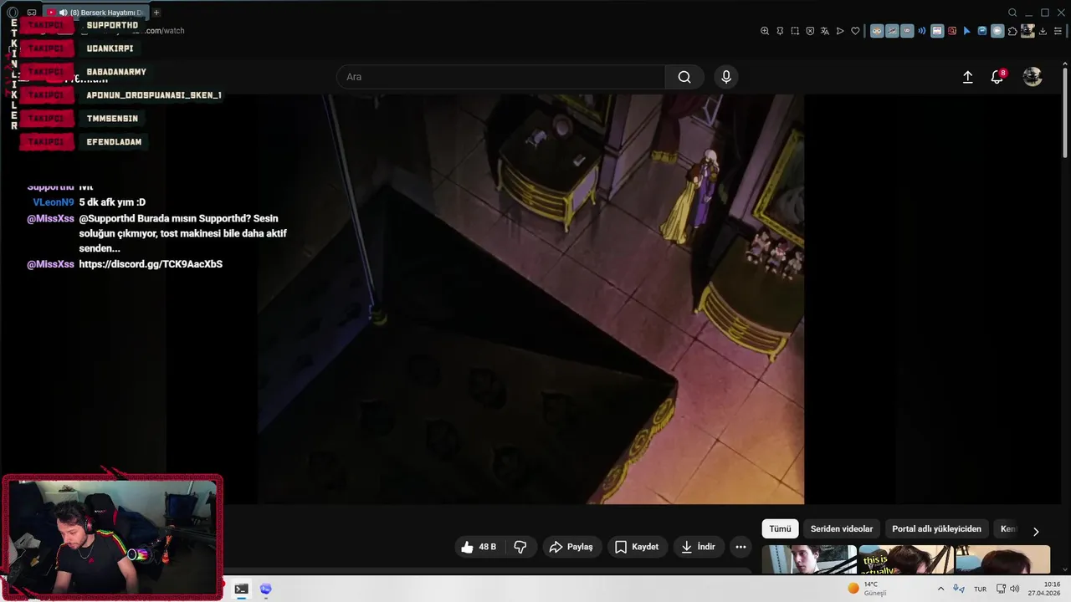Open the extensions puzzle piece menu
The height and width of the screenshot is (602, 1071).
coord(1012,31)
